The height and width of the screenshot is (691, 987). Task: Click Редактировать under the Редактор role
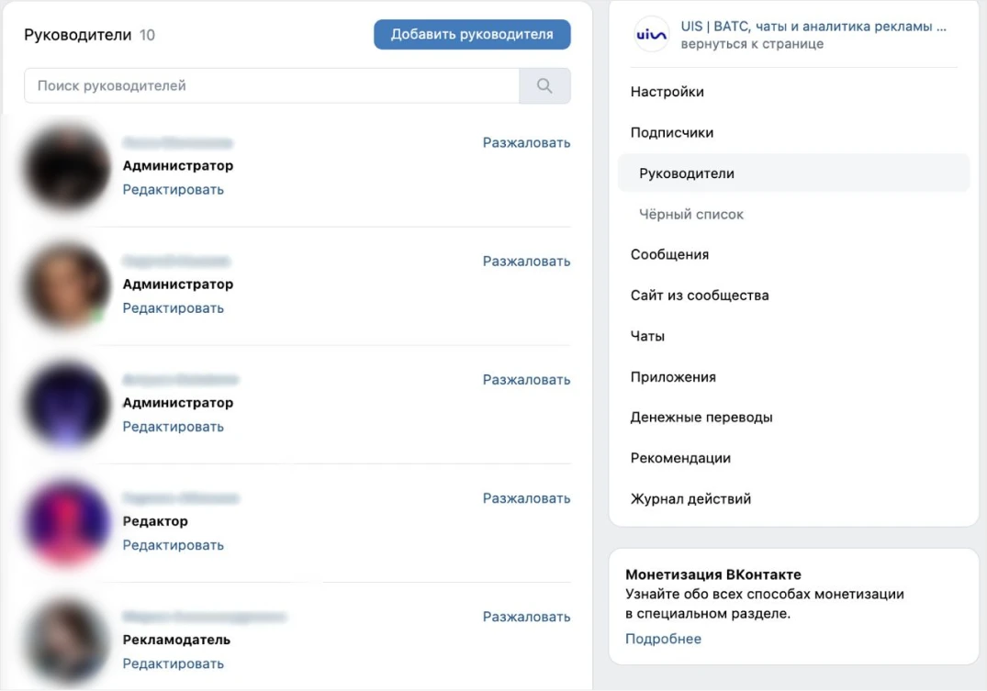174,545
